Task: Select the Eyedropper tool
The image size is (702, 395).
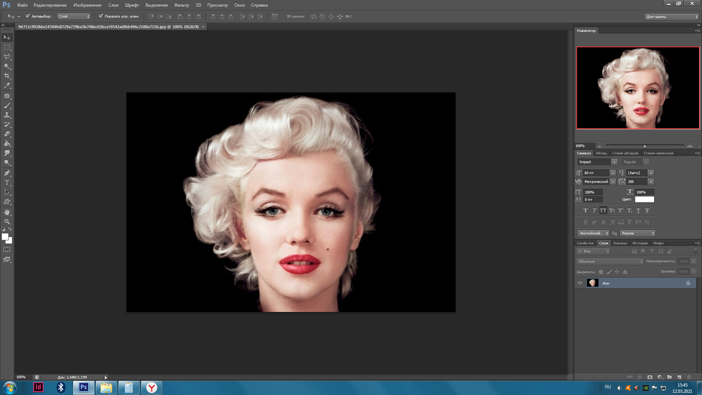Action: pyautogui.click(x=7, y=85)
